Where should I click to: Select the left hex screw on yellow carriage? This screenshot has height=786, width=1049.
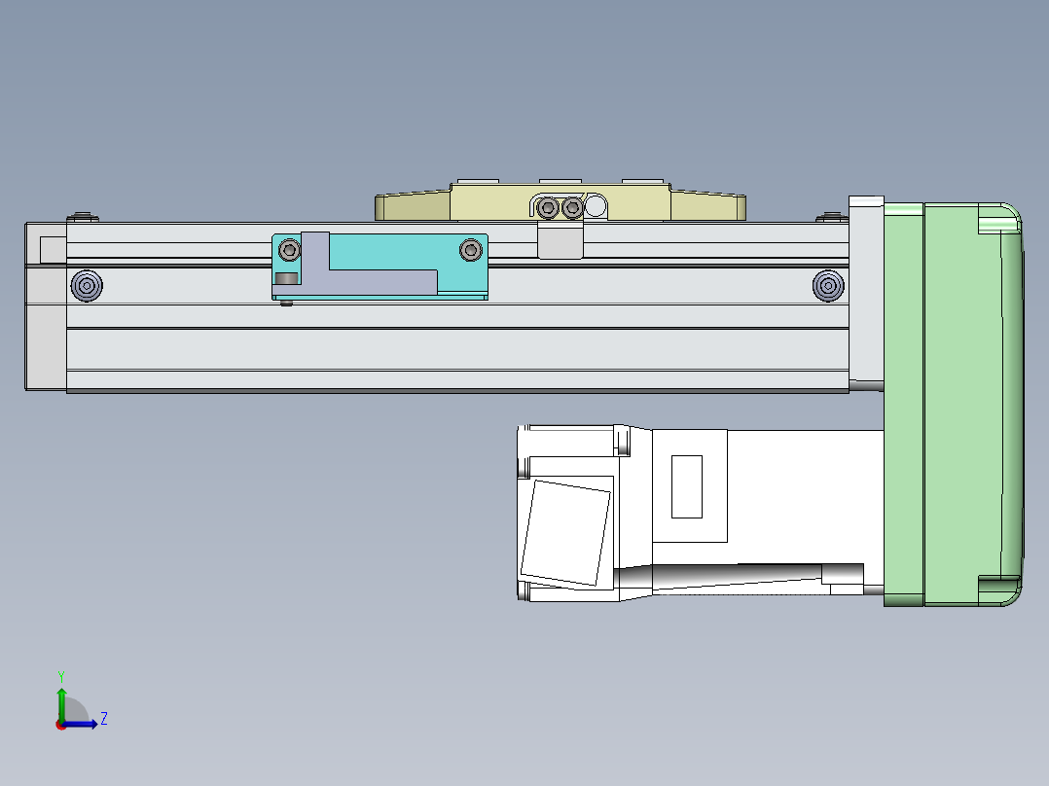(548, 208)
